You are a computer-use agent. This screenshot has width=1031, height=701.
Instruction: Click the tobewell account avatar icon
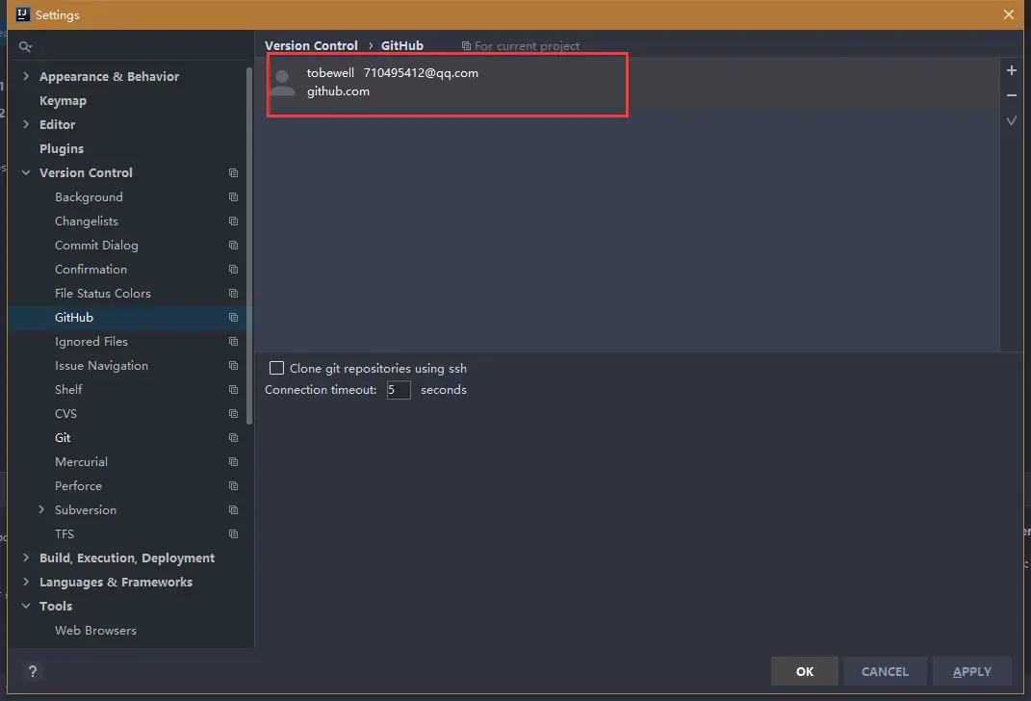(x=283, y=82)
